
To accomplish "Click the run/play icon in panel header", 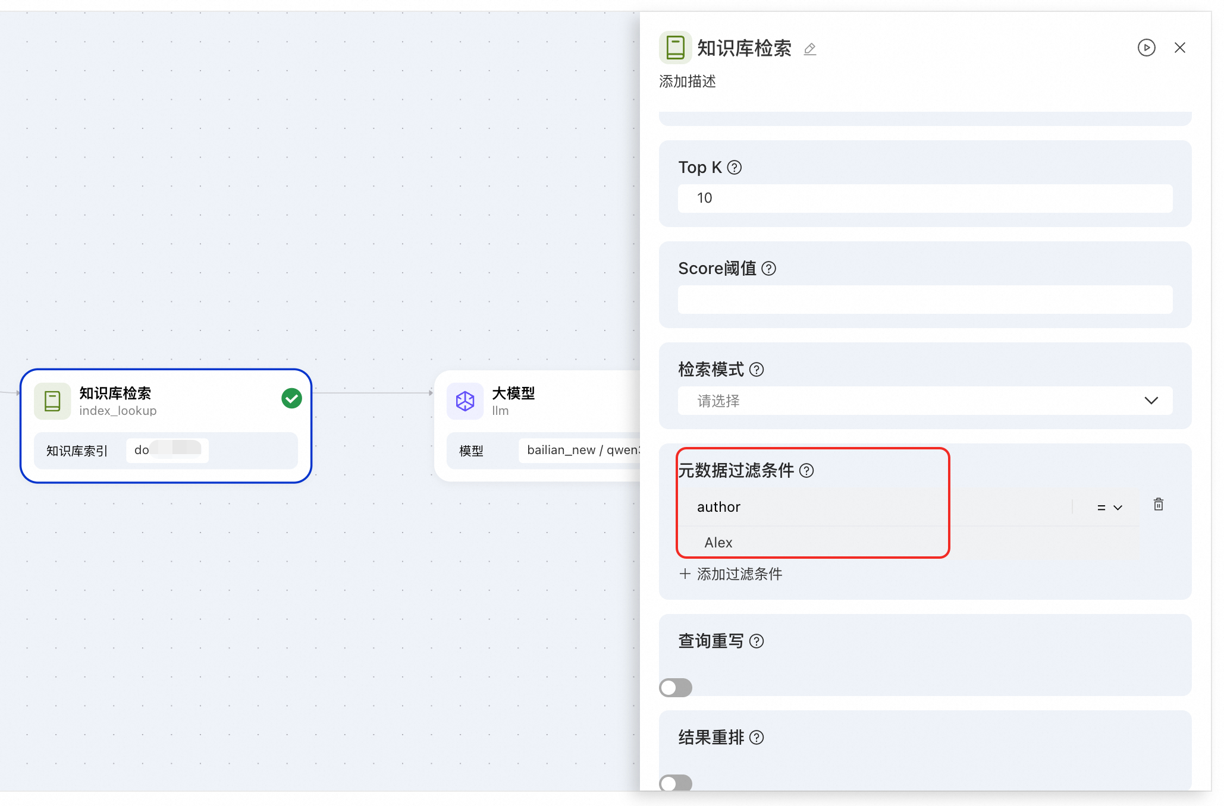I will [1146, 48].
